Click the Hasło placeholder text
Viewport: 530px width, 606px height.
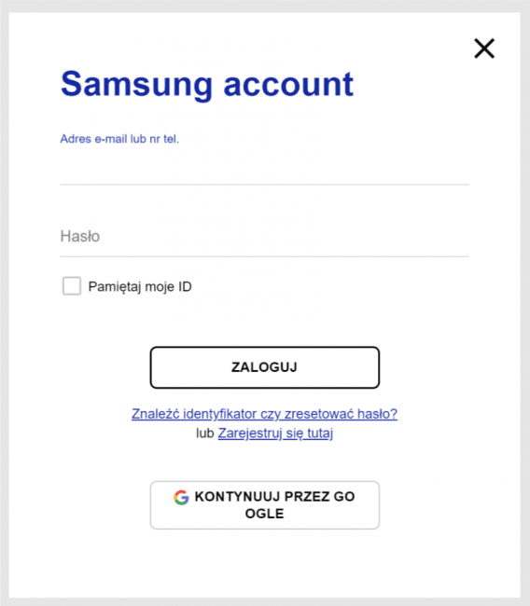(x=80, y=236)
